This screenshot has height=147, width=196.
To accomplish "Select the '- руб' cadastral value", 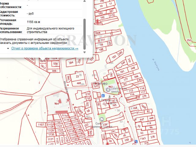I will click(30, 13).
